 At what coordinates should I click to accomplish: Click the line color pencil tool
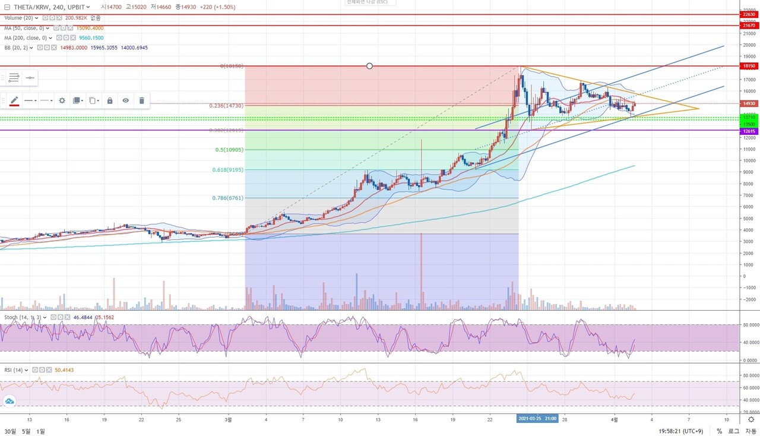14,100
